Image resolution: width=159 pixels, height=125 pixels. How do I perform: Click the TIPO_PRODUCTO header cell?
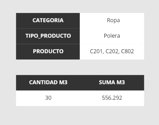click(48, 36)
